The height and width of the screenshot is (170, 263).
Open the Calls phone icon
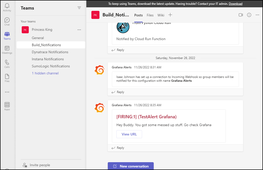coord(7,62)
